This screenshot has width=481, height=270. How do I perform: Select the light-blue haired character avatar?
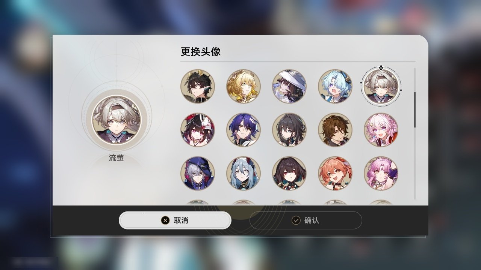[335, 86]
